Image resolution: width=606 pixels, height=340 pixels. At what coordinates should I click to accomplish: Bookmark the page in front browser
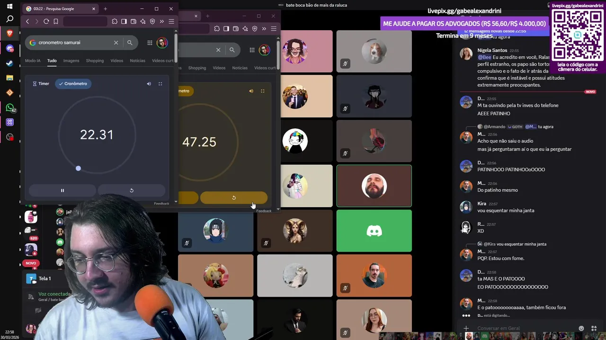[x=56, y=21]
